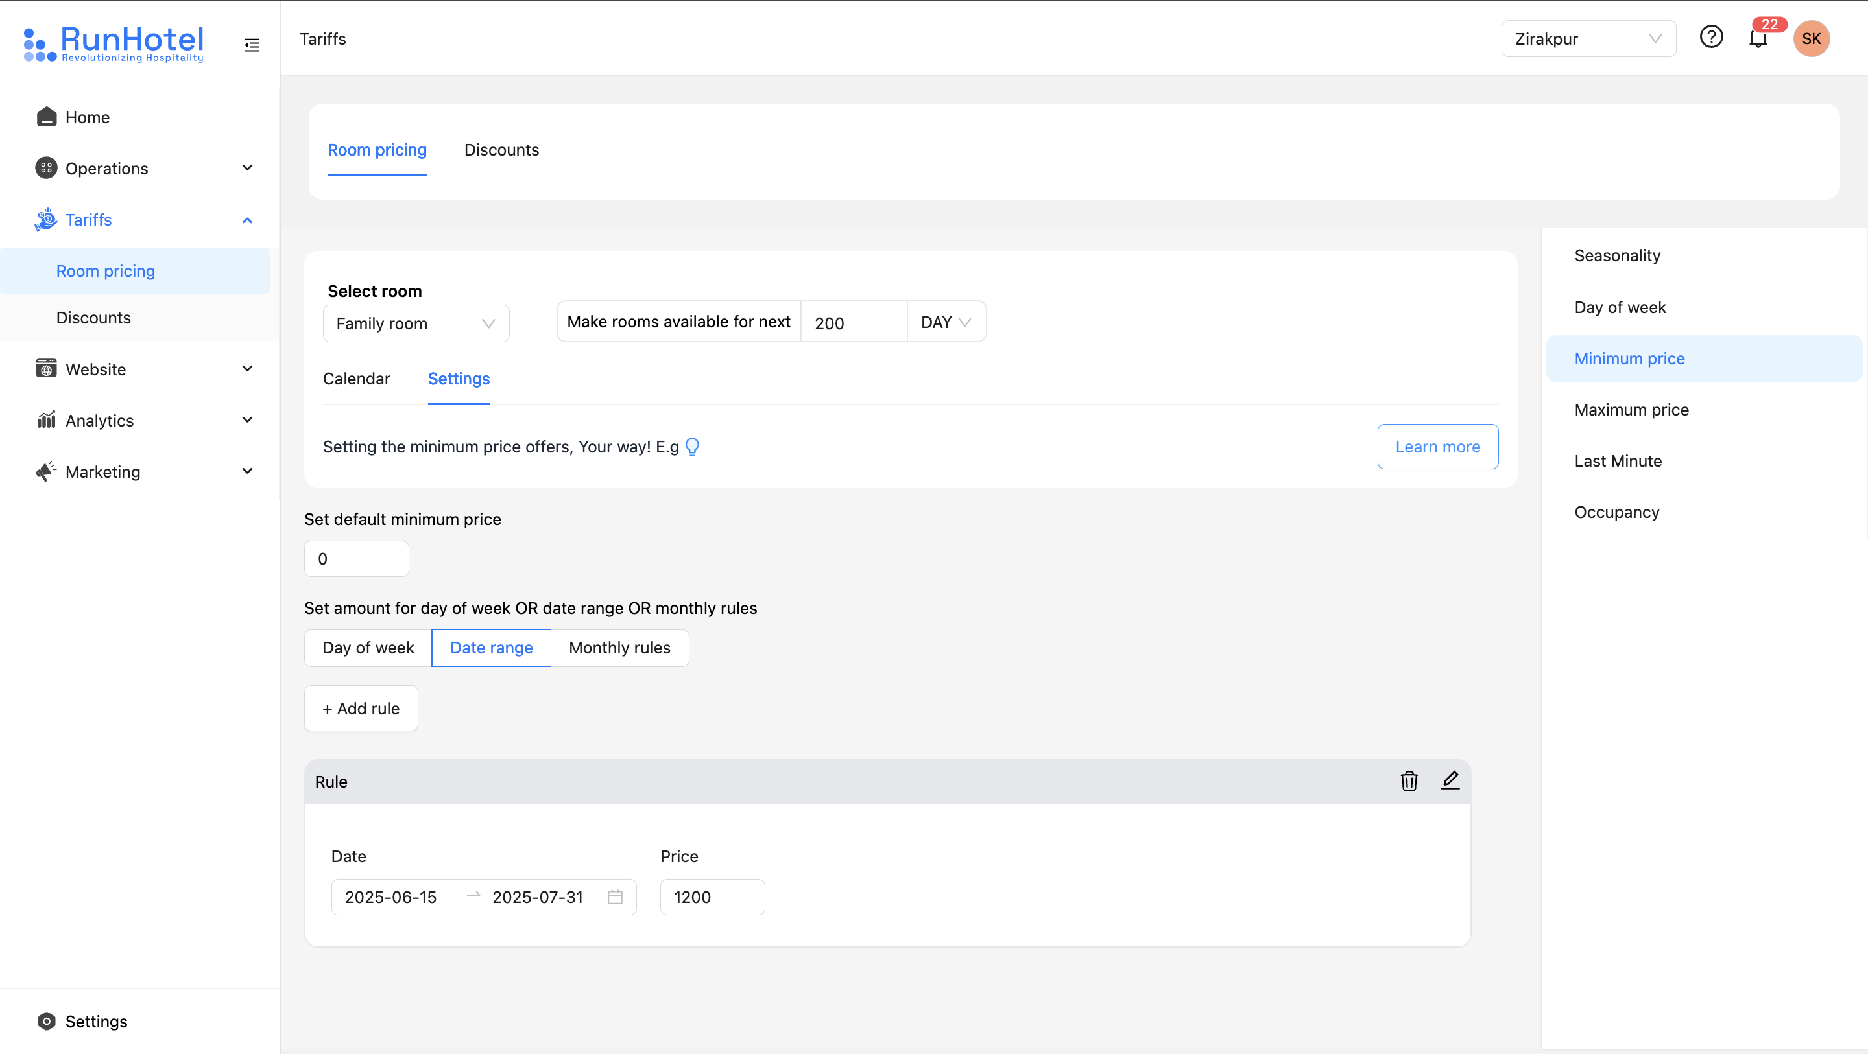This screenshot has height=1054, width=1868.
Task: Collapse the sidebar menu icon
Action: pyautogui.click(x=252, y=45)
